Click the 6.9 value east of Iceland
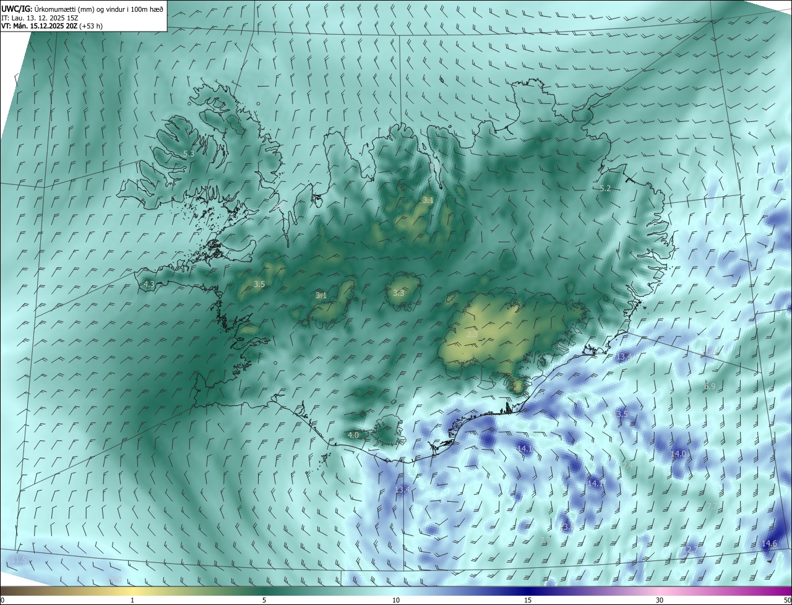This screenshot has width=792, height=605. pyautogui.click(x=710, y=386)
